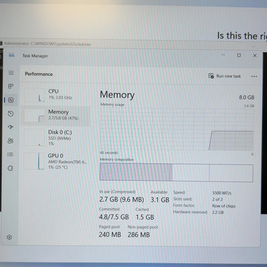The image size is (267, 267).
Task: Open the Services sidebar icon
Action: pyautogui.click(x=10, y=168)
